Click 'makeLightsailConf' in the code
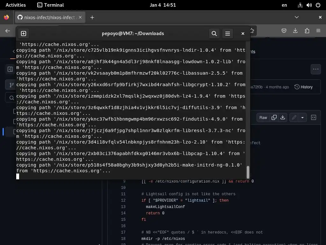 click(165, 207)
